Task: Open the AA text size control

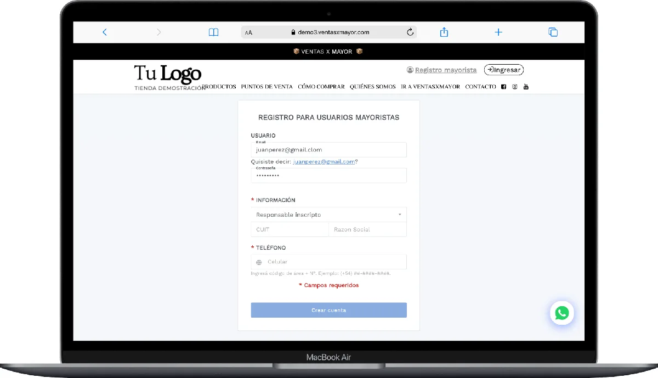Action: [x=247, y=32]
